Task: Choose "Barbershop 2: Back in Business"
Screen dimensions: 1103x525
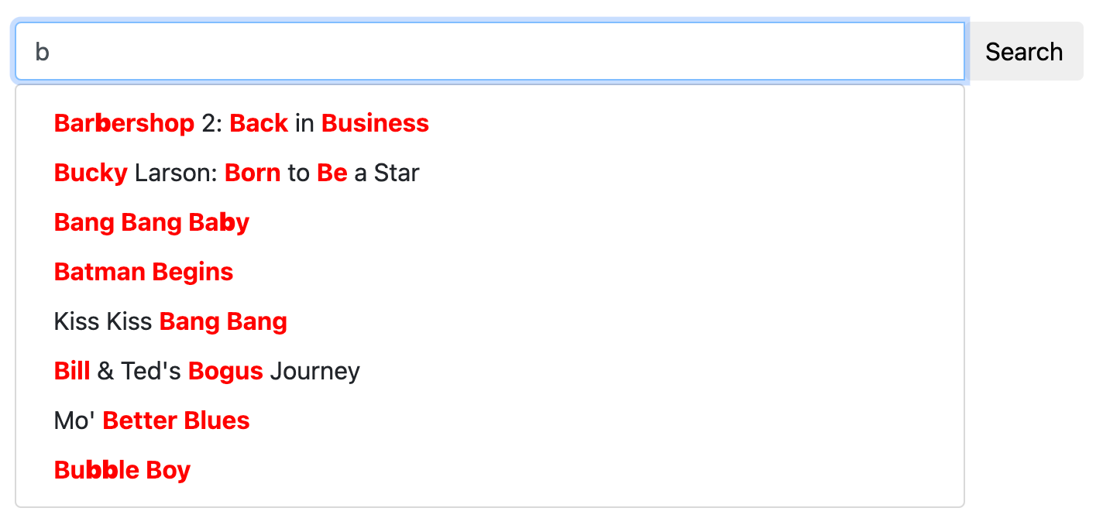Action: (241, 122)
